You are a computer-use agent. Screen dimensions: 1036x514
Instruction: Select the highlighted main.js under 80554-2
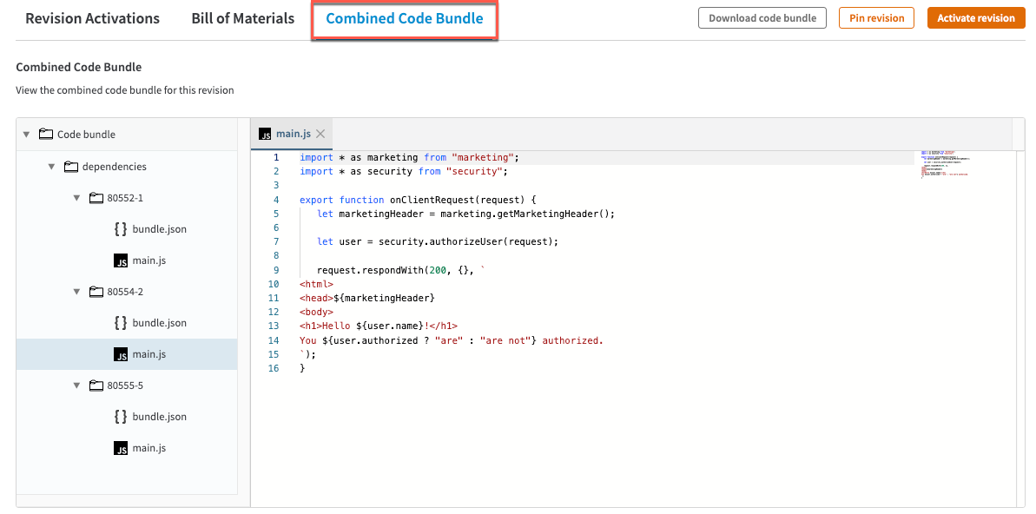(148, 354)
